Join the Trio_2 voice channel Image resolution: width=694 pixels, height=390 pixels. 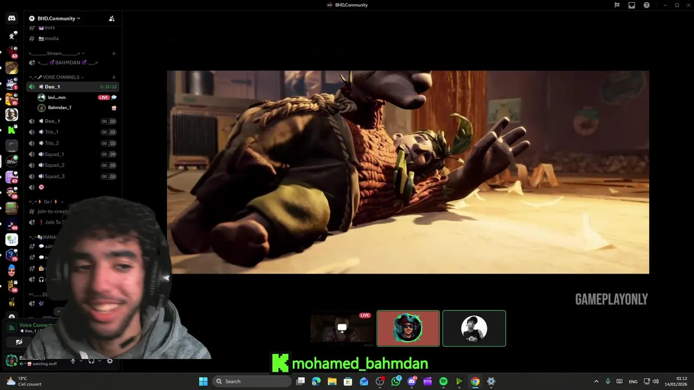click(72, 144)
